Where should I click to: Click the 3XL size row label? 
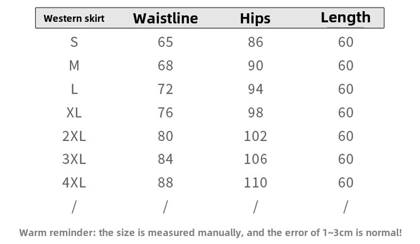74,159
